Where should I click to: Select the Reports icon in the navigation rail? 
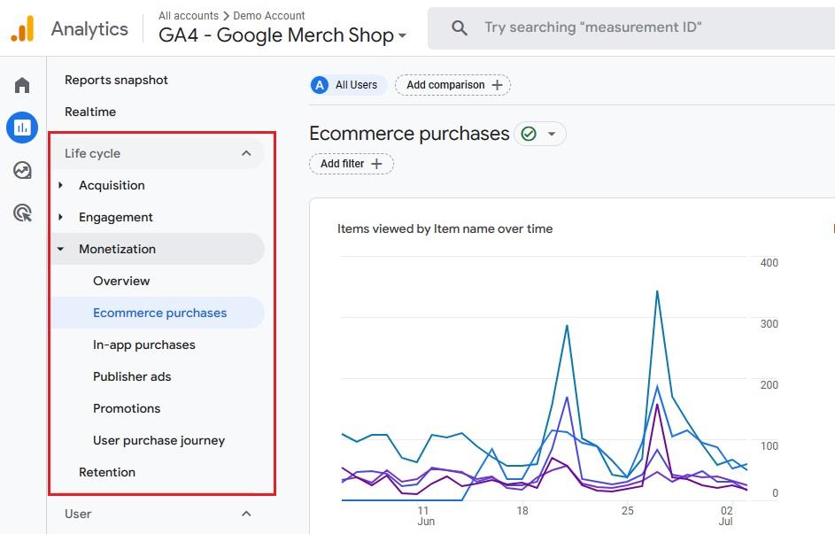pyautogui.click(x=21, y=128)
